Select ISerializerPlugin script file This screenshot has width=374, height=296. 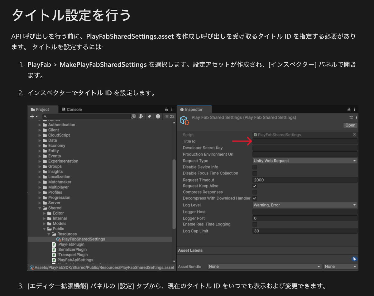coord(69,250)
